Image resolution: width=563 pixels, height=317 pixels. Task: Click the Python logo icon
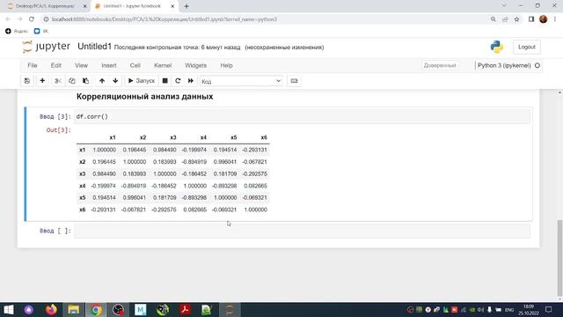pos(496,47)
